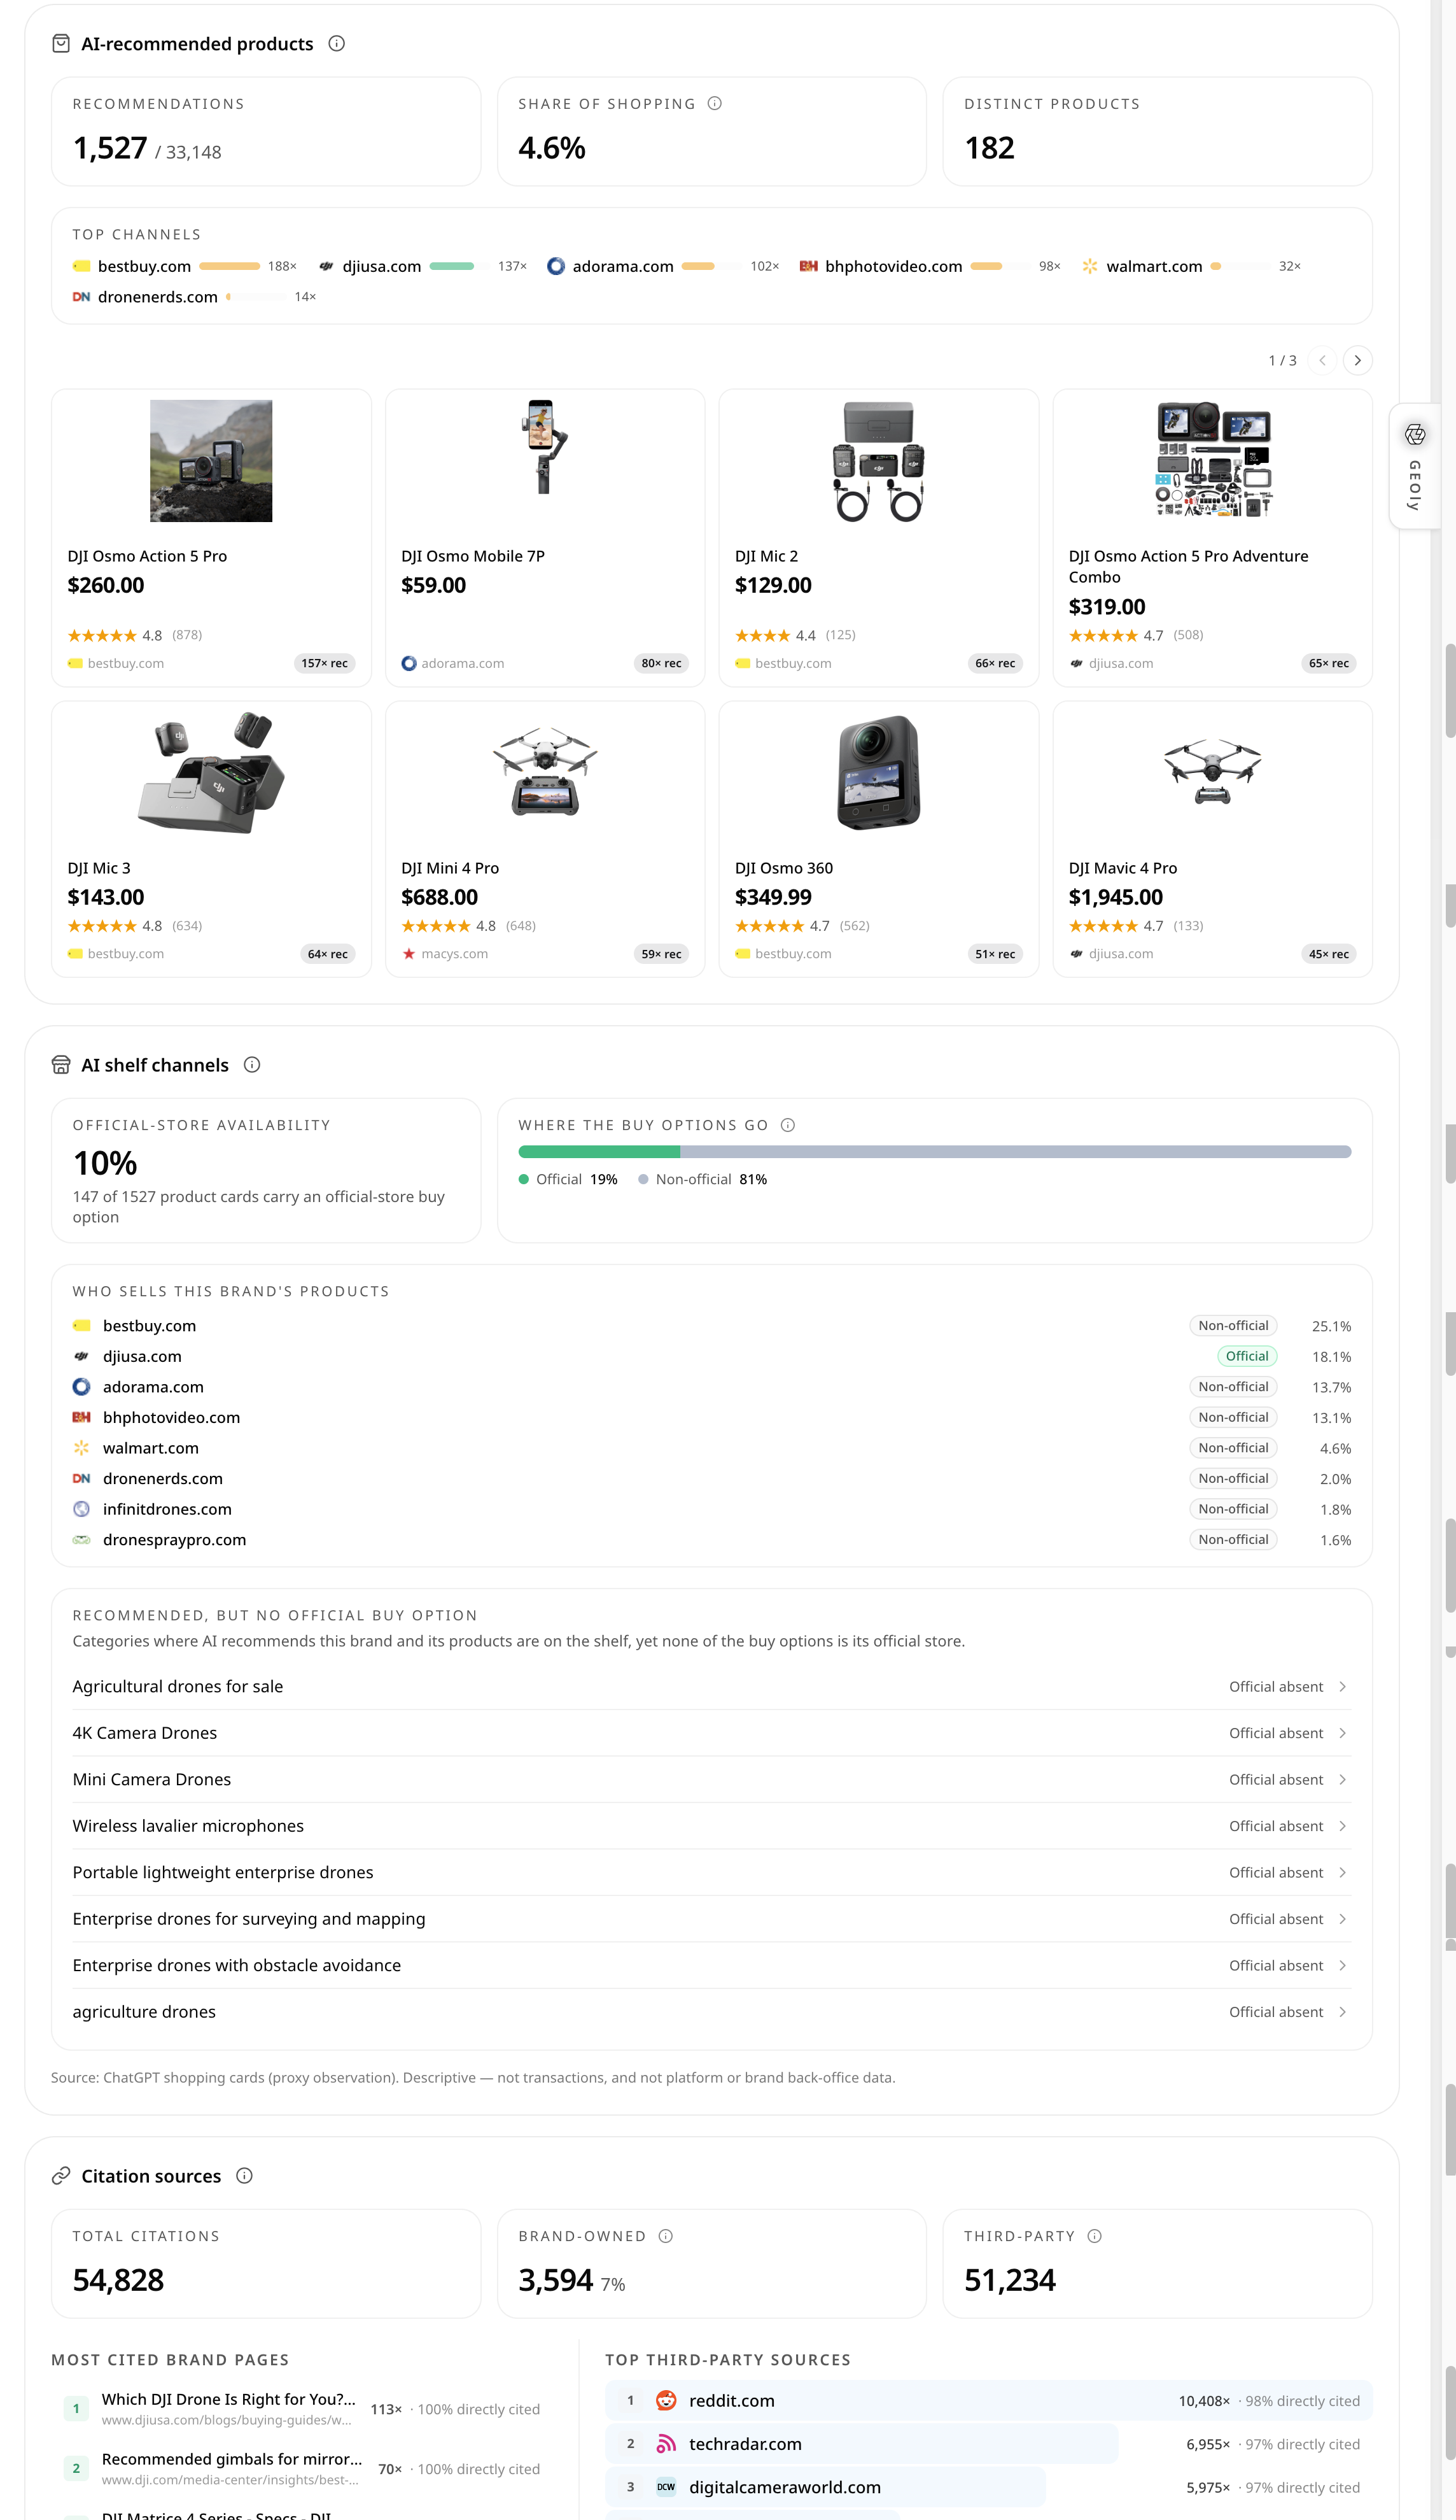
Task: Click the official vs non-official buy options bar
Action: (934, 1152)
